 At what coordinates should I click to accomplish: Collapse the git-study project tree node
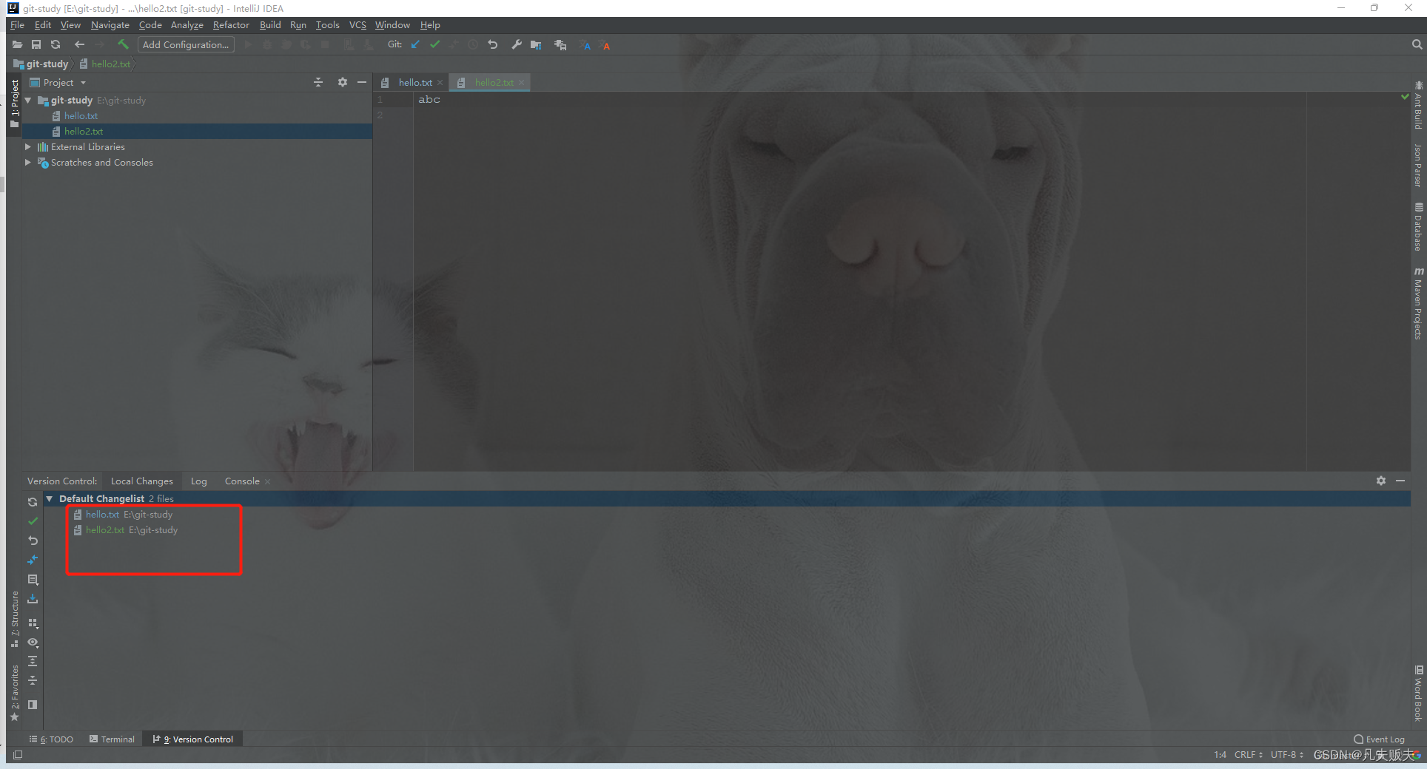pos(28,101)
